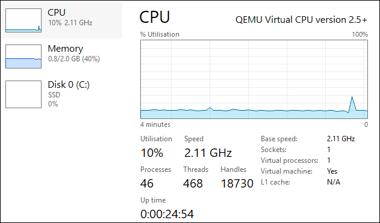Click the Up time value 0:00:24:54
Image resolution: width=380 pixels, height=223 pixels.
point(167,214)
